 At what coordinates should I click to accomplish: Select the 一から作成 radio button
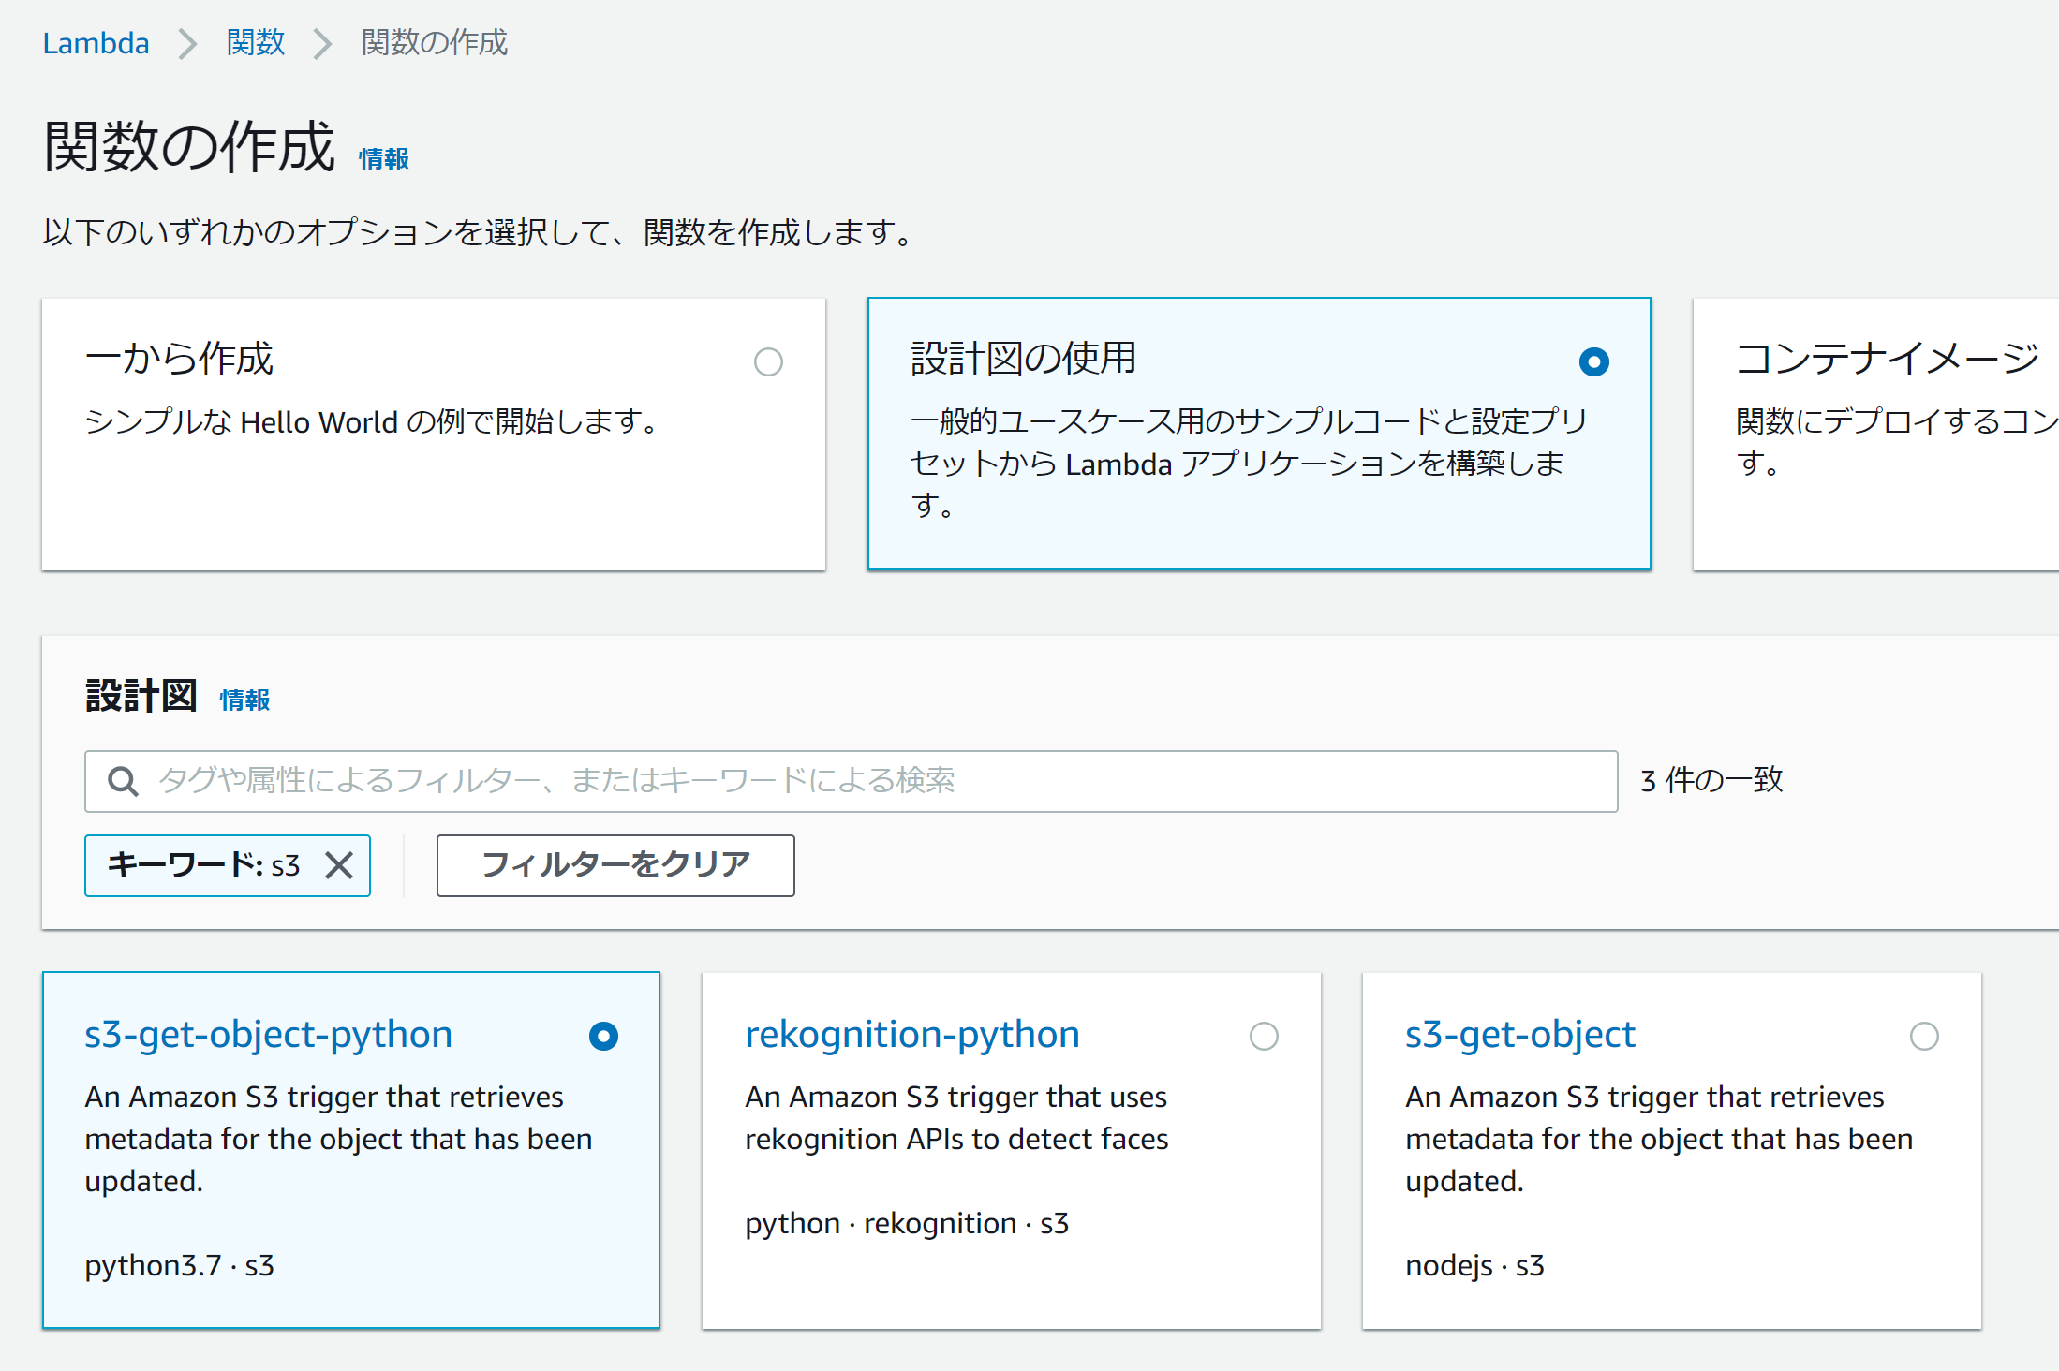pyautogui.click(x=768, y=361)
